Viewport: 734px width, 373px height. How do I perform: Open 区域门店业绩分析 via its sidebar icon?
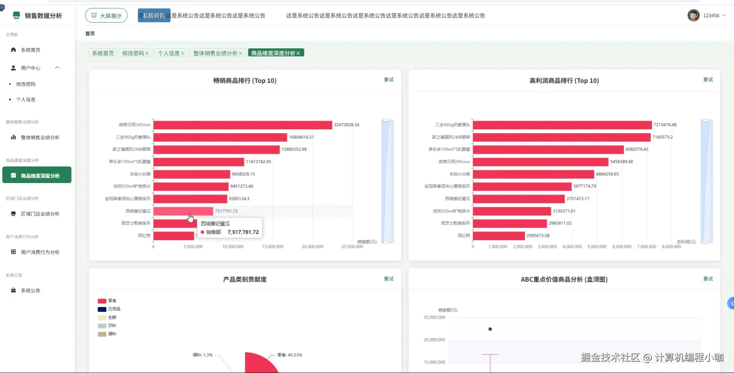[13, 214]
